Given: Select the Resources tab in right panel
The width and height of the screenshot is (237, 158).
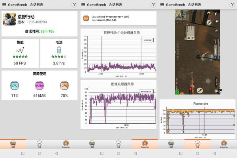Looking at the screenshot, I should point(224,144).
